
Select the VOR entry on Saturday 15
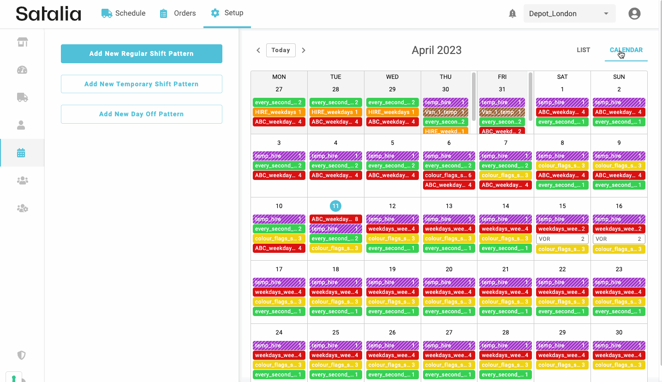coord(562,239)
